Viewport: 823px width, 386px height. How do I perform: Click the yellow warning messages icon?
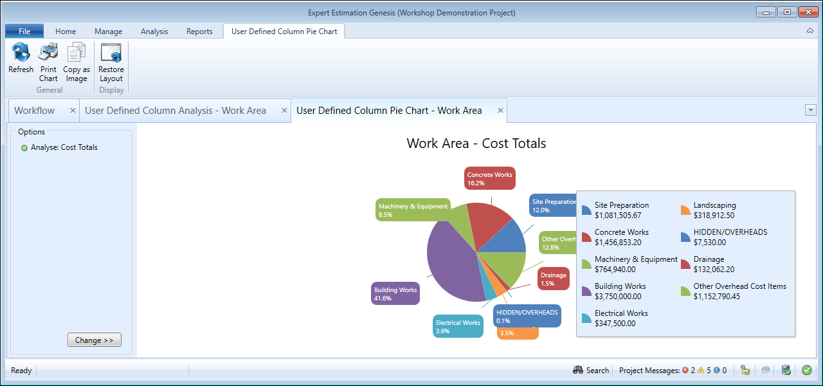701,370
